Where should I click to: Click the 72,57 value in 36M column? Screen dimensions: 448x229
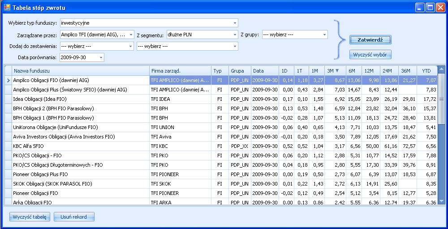(x=408, y=147)
